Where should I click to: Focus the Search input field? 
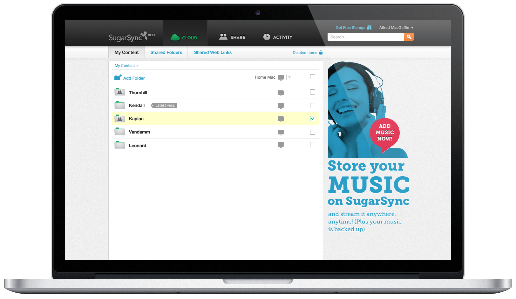click(x=366, y=37)
